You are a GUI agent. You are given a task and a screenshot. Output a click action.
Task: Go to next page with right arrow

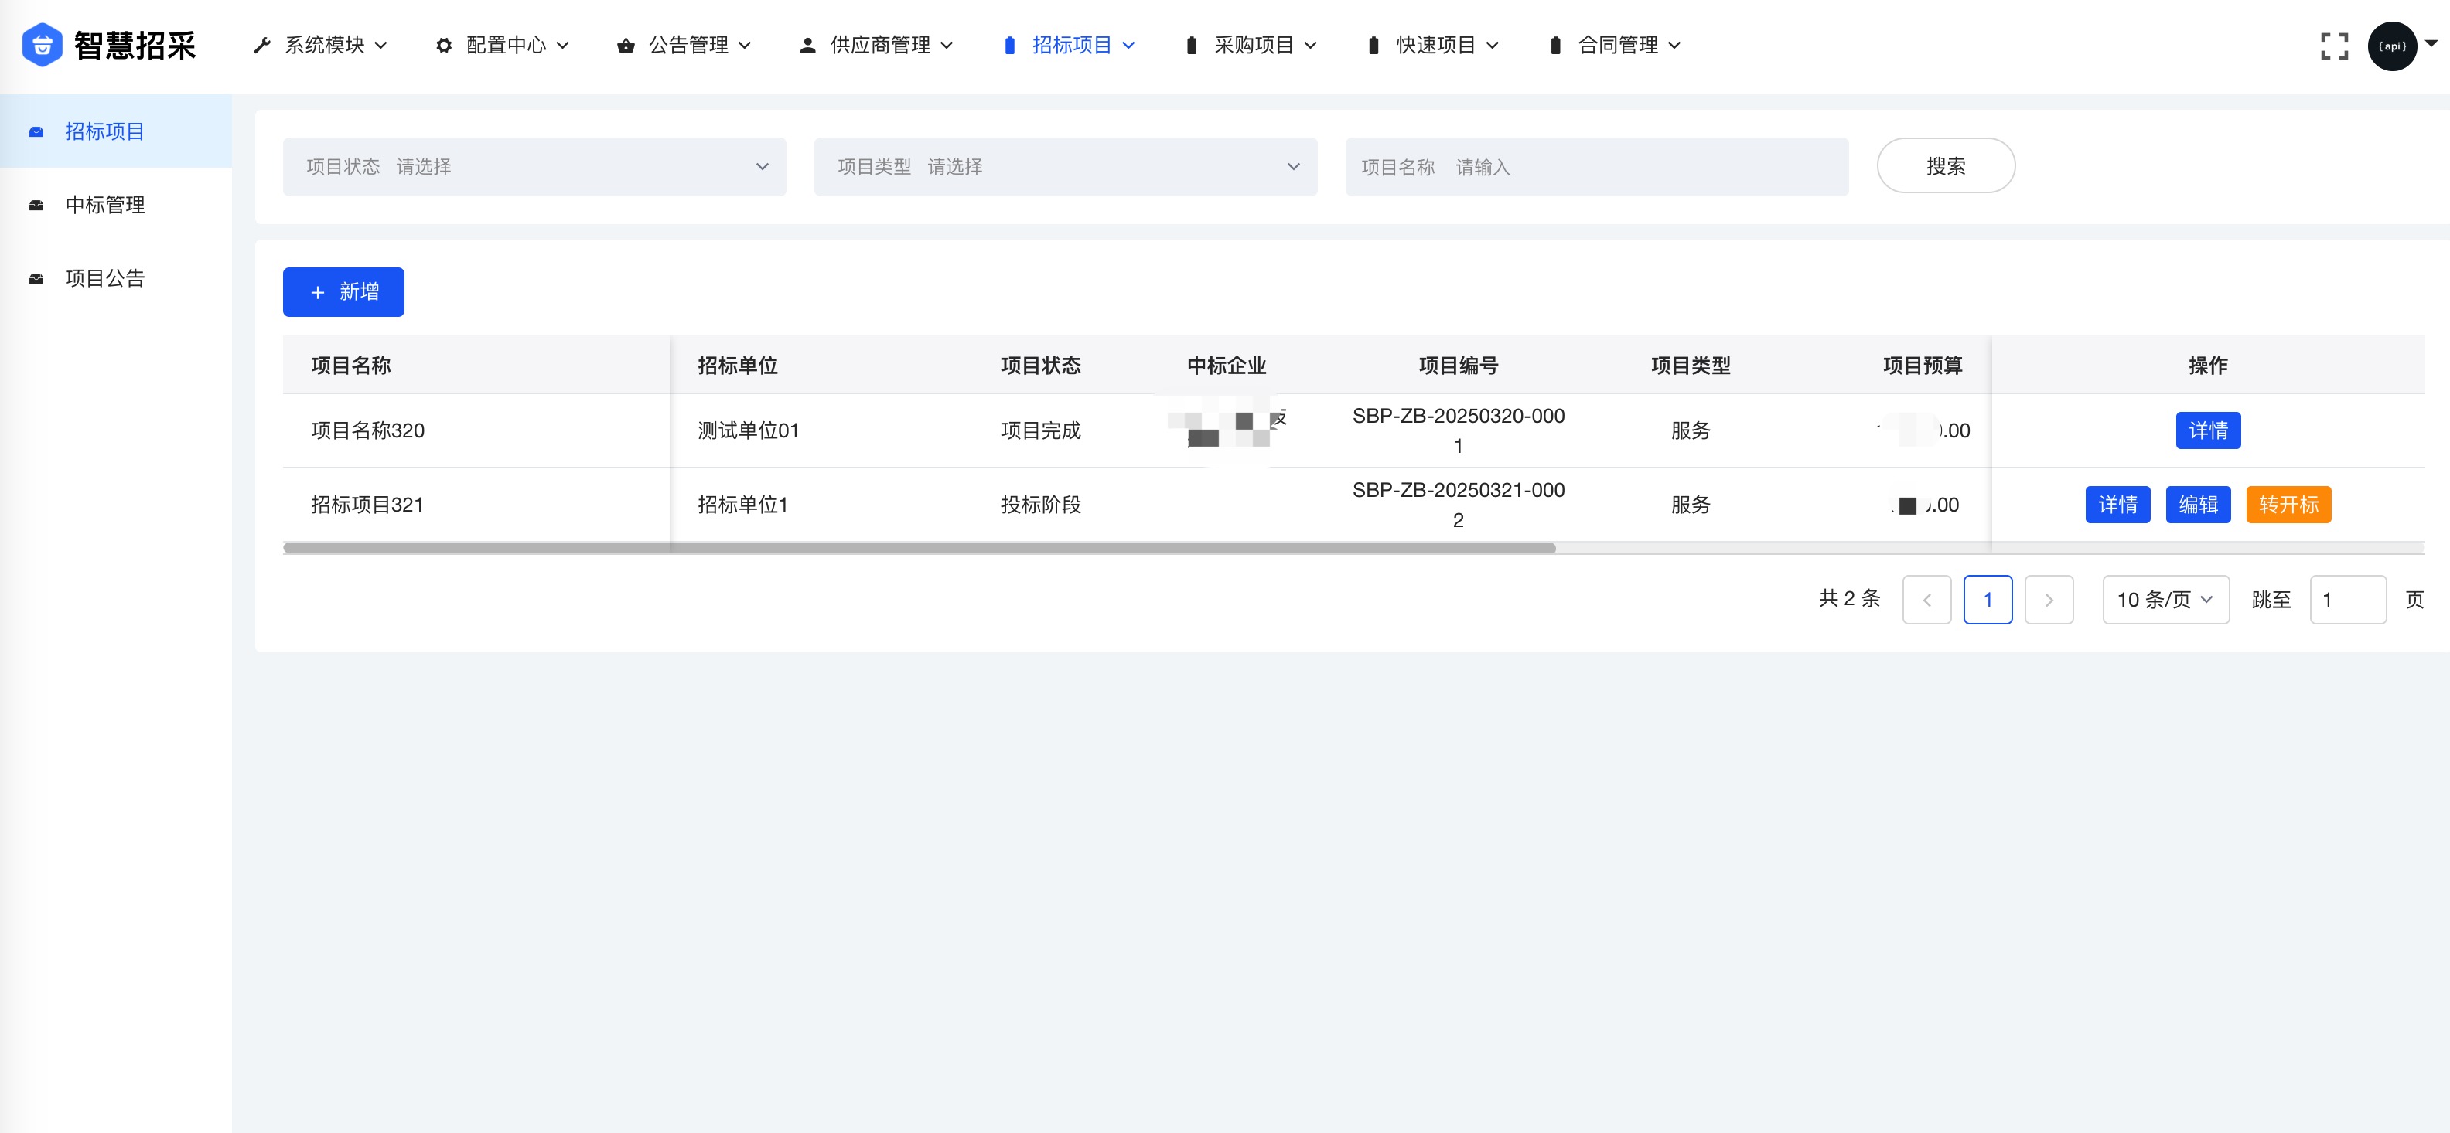(x=2049, y=599)
